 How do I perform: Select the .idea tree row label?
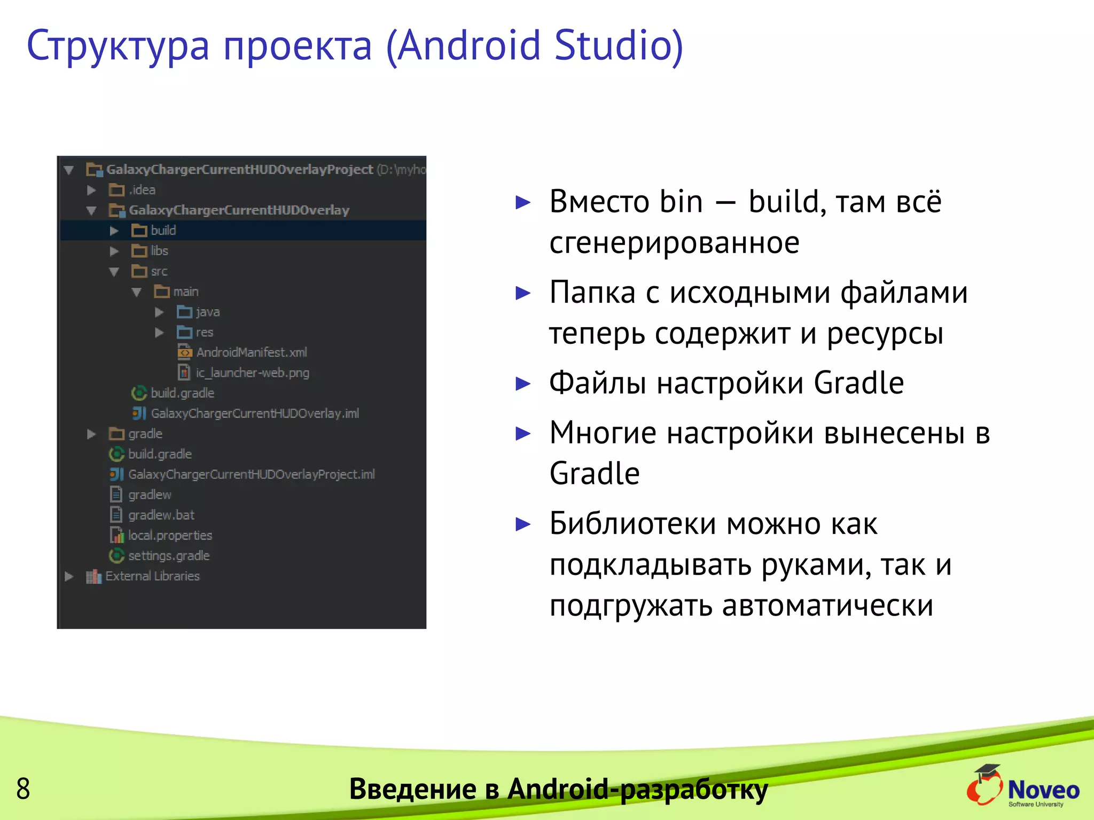click(142, 190)
